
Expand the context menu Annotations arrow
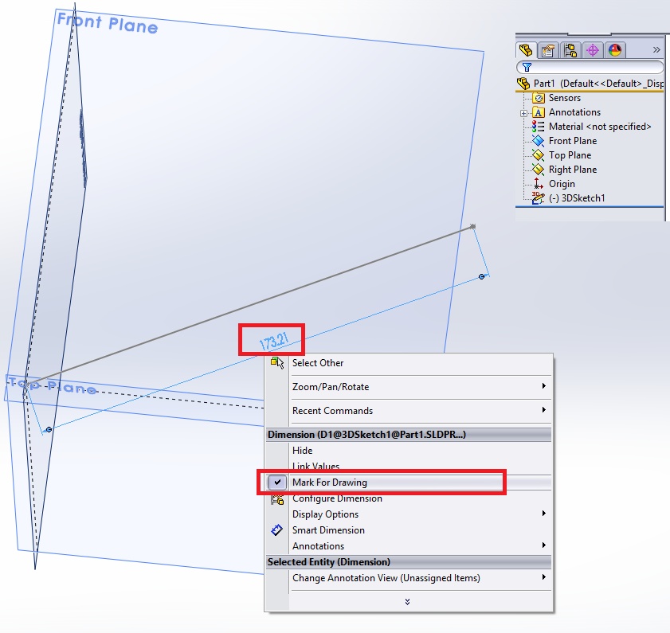tap(543, 545)
